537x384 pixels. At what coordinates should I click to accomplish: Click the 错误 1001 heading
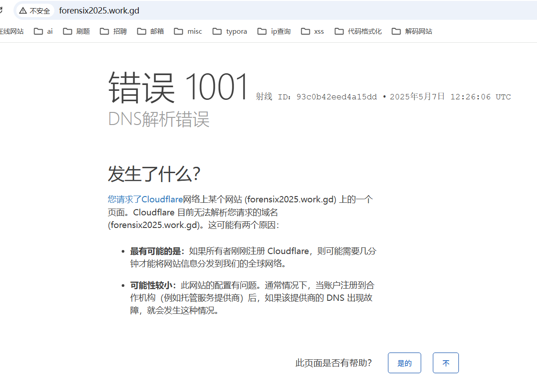pyautogui.click(x=178, y=87)
